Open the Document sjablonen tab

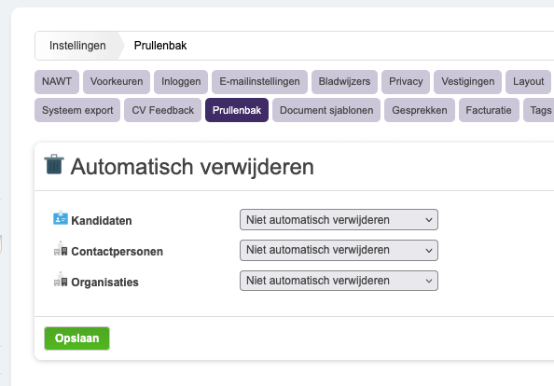[326, 110]
